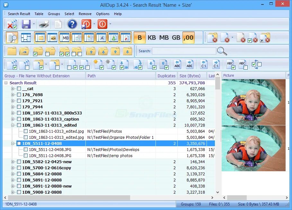This screenshot has height=210, width=292.
Task: Open the Remove menu
Action: tap(85, 14)
